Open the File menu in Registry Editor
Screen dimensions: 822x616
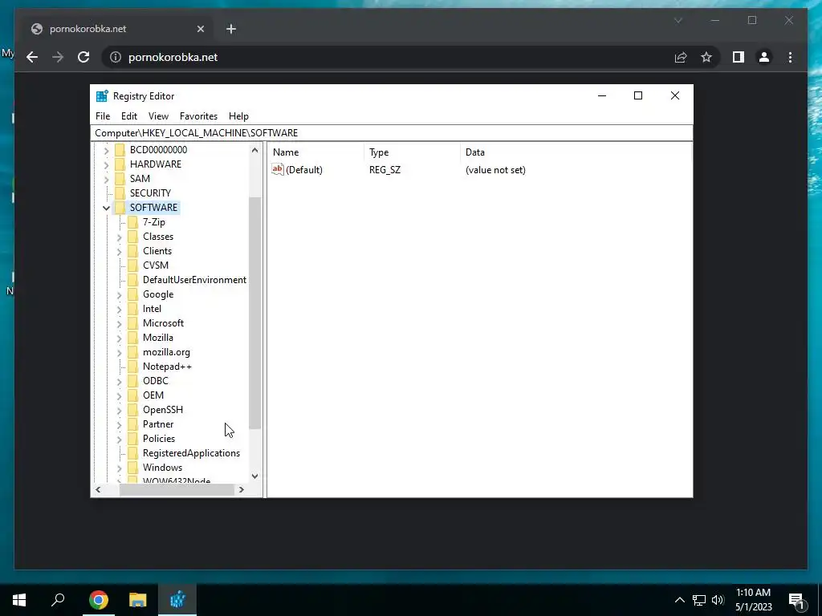103,116
